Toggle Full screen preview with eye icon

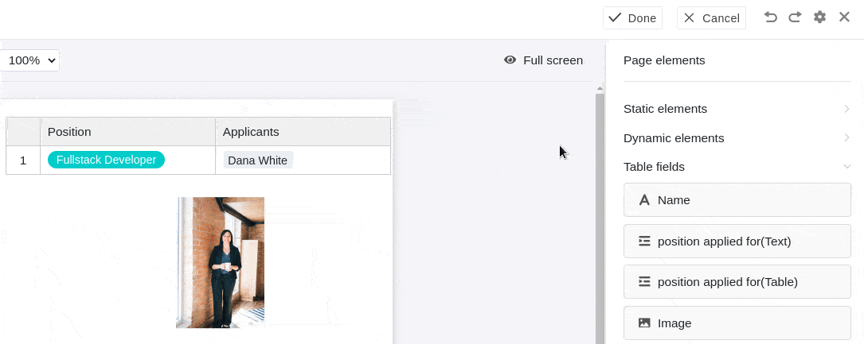point(510,60)
